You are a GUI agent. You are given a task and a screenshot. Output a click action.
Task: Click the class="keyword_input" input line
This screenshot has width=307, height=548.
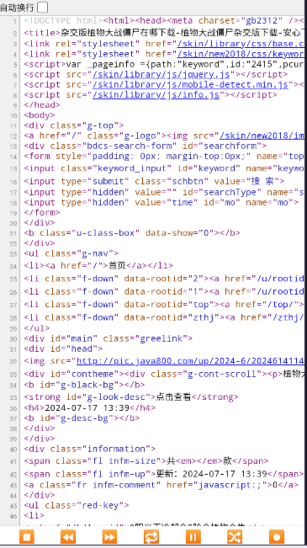[x=164, y=168]
